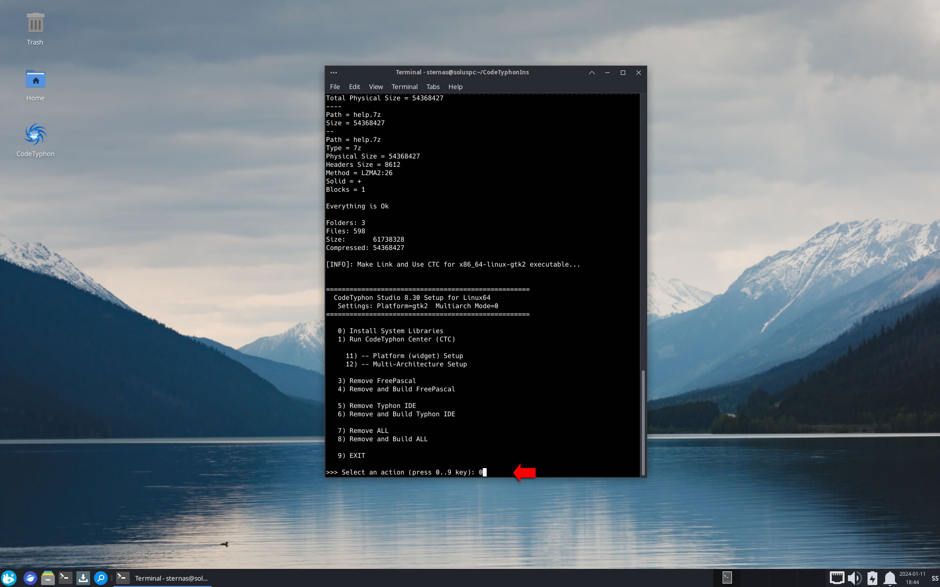The width and height of the screenshot is (940, 587).
Task: Open the notifications bell tray icon
Action: (x=890, y=578)
